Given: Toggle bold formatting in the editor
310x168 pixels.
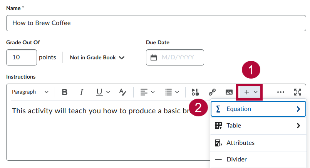Looking at the screenshot, I should tap(65, 92).
